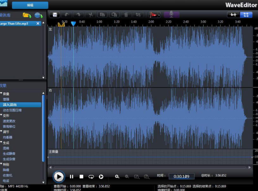Click the 总时长 3:56.852 duration text
Viewport: 258px width, 191px height.
click(214, 176)
